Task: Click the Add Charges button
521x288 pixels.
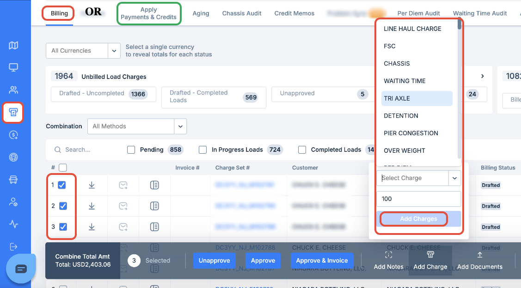Action: [418, 219]
